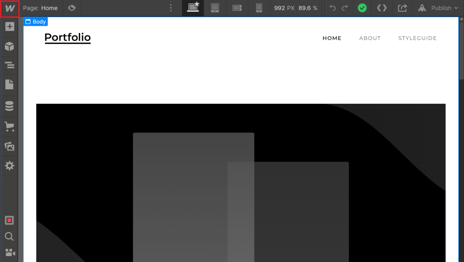Open the project Settings gear
The height and width of the screenshot is (262, 464).
tap(10, 165)
